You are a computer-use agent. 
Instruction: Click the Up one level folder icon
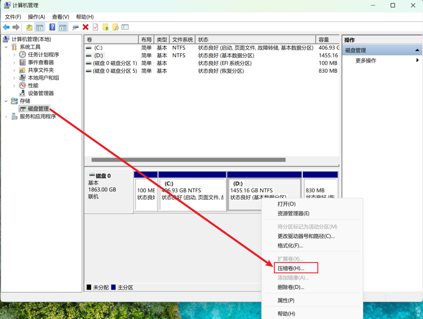[x=29, y=27]
